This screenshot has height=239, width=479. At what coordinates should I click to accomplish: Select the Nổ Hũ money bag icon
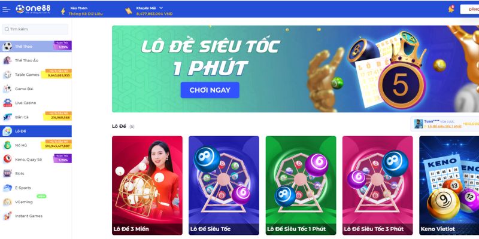point(7,145)
